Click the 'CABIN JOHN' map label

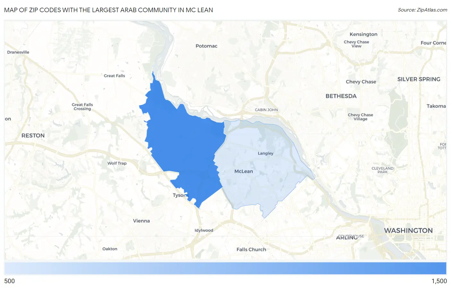coord(266,110)
